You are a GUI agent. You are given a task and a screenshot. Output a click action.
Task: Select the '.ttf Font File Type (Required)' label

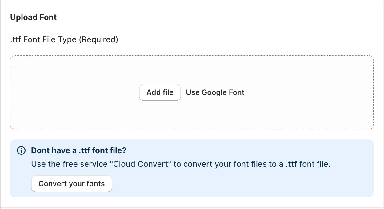(64, 39)
